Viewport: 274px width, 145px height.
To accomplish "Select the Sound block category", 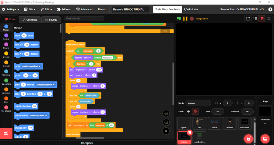I will [6, 46].
